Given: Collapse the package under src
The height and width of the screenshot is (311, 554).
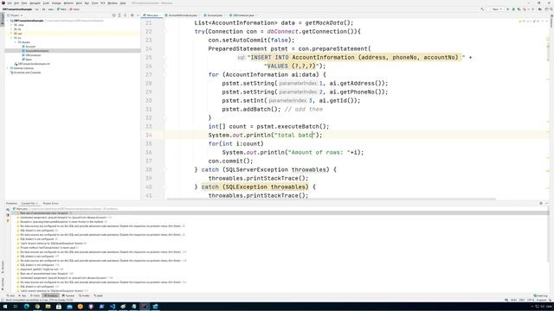Looking at the screenshot, I should pos(16,42).
